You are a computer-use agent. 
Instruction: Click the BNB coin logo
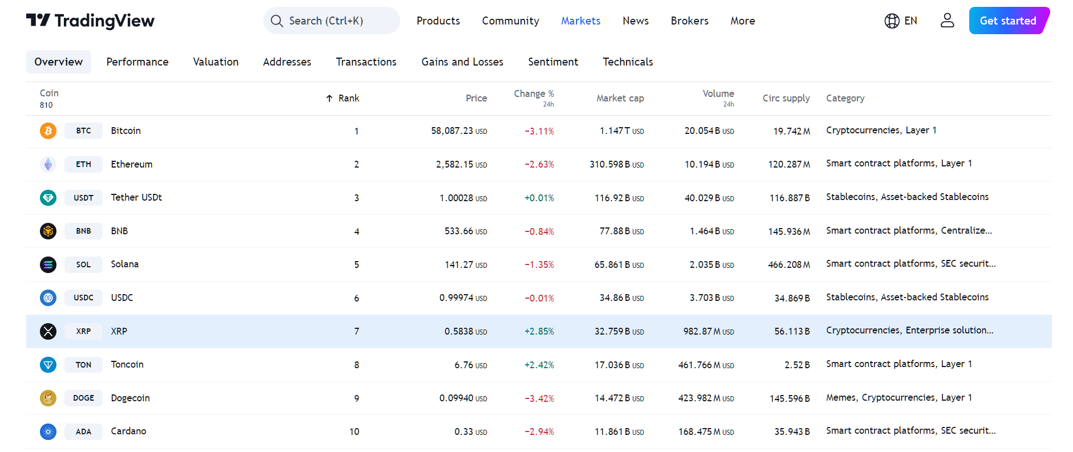pos(48,231)
